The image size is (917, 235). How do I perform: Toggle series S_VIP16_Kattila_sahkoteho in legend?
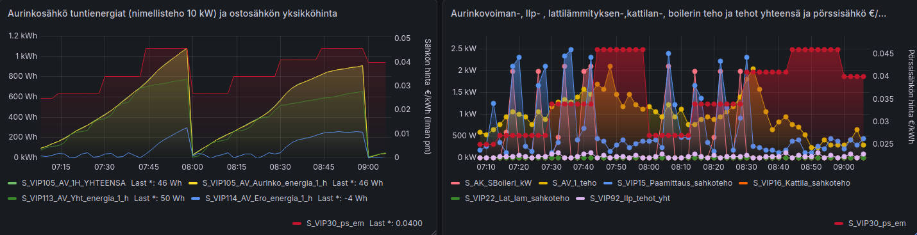tap(802, 182)
